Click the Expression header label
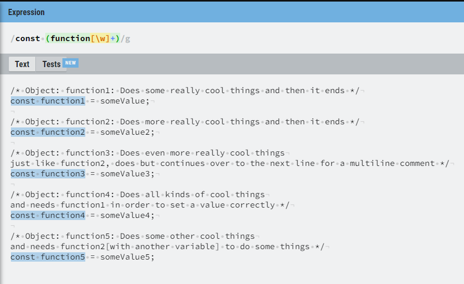The image size is (464, 284). (x=27, y=12)
